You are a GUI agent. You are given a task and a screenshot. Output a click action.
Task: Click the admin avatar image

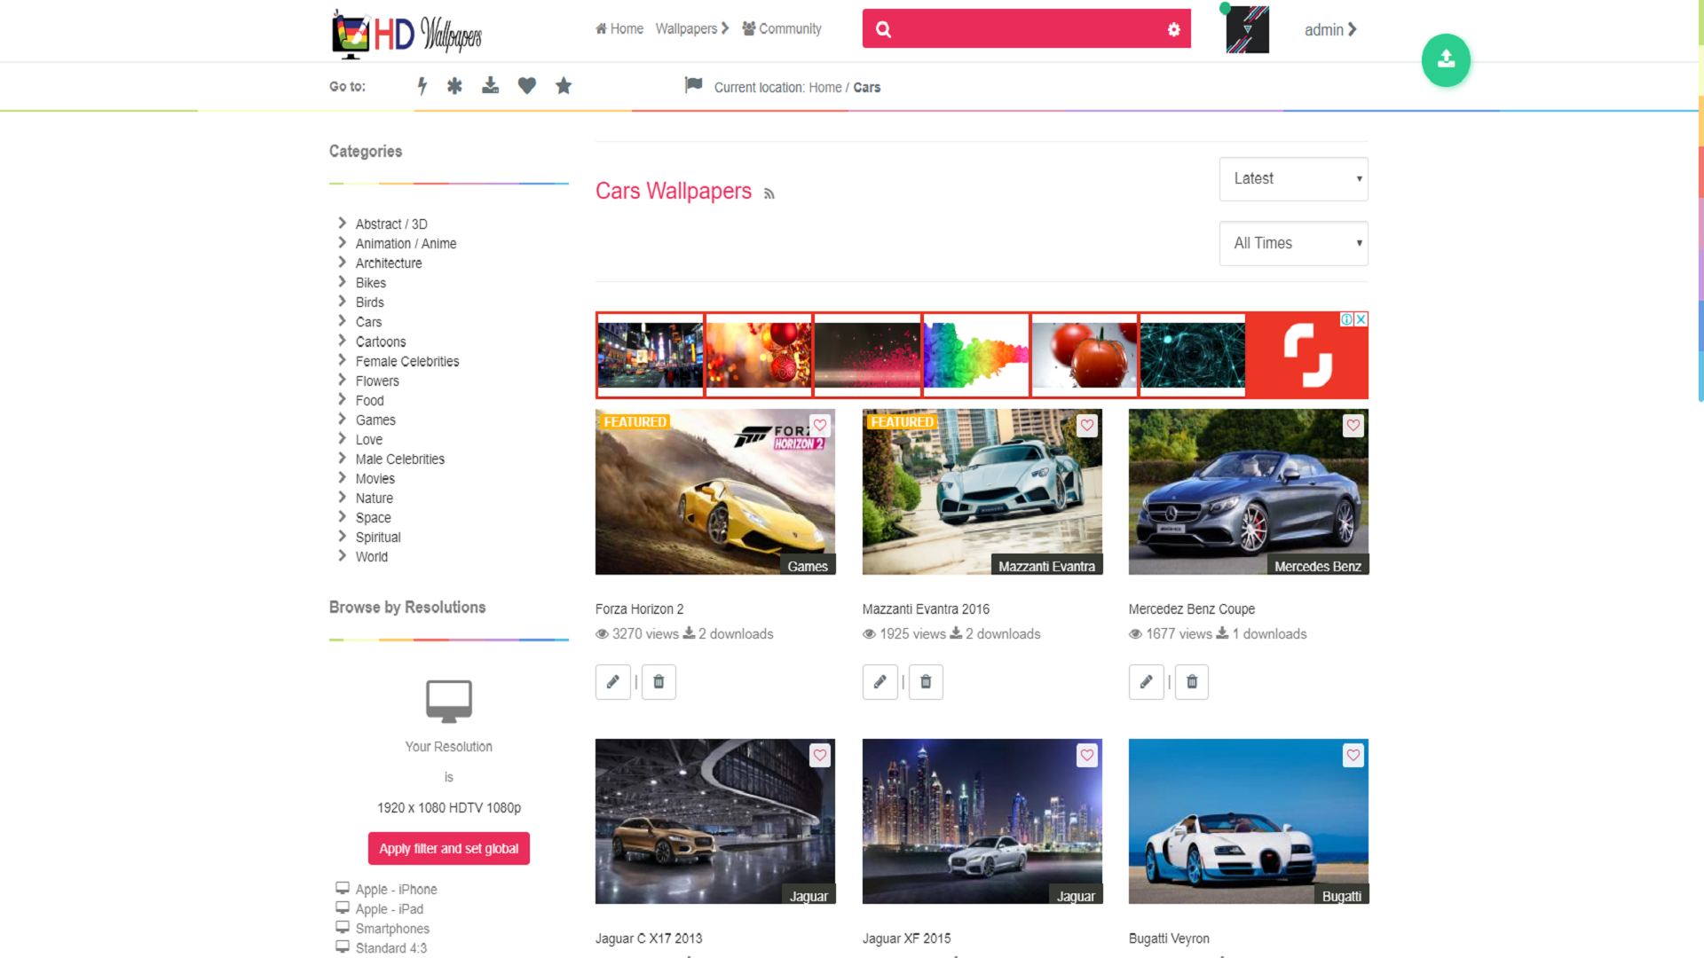[x=1247, y=29]
